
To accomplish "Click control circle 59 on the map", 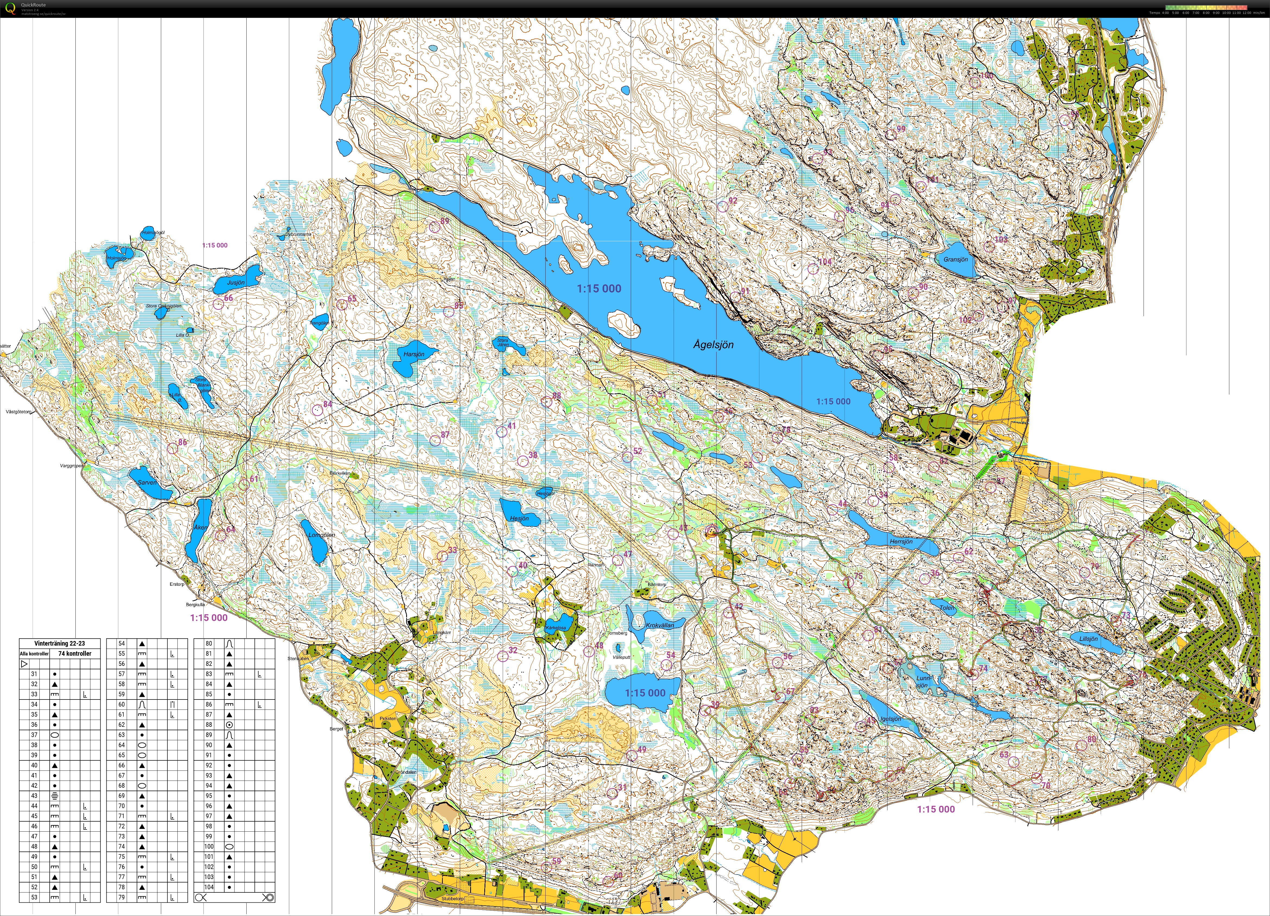I will 546,868.
